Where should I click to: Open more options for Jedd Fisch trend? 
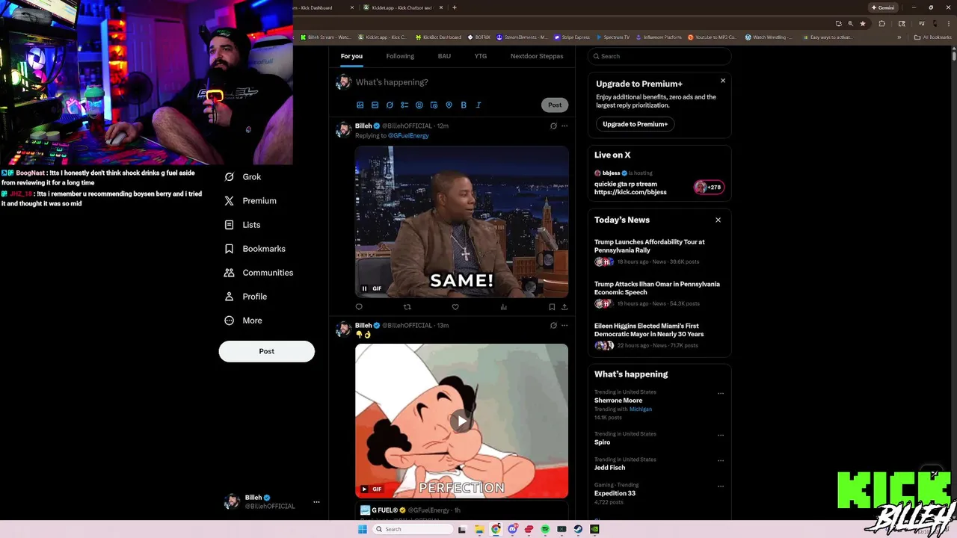pos(721,460)
